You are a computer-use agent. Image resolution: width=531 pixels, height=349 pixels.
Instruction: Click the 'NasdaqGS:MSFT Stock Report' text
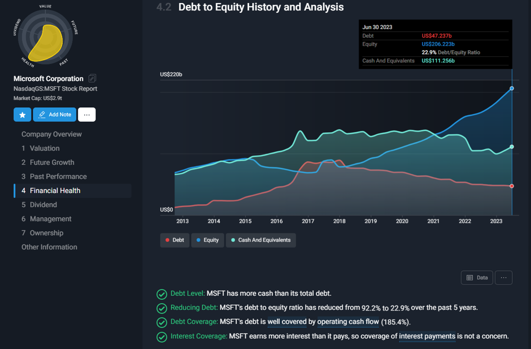click(55, 89)
